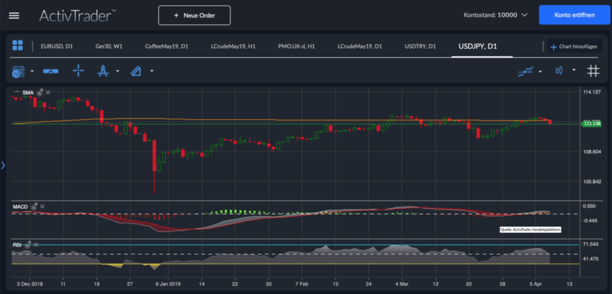Click the MACD indicator label
Viewport: 612px width, 294px height.
pyautogui.click(x=20, y=207)
